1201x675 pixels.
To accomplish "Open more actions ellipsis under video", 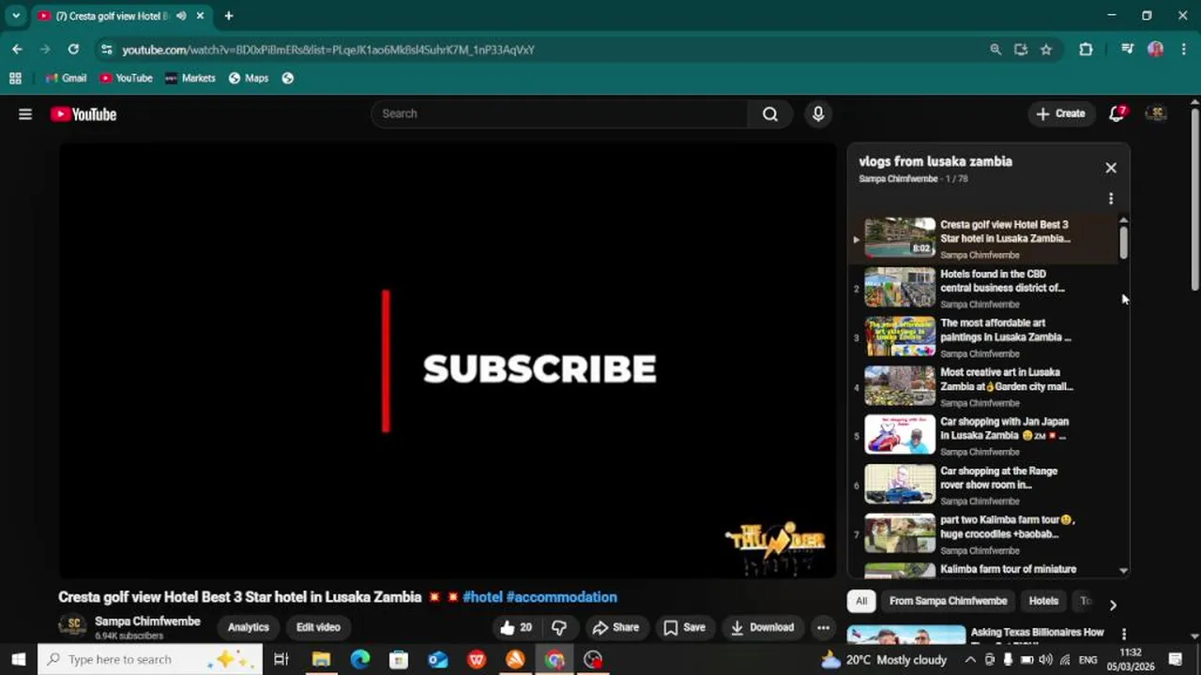I will tap(823, 628).
